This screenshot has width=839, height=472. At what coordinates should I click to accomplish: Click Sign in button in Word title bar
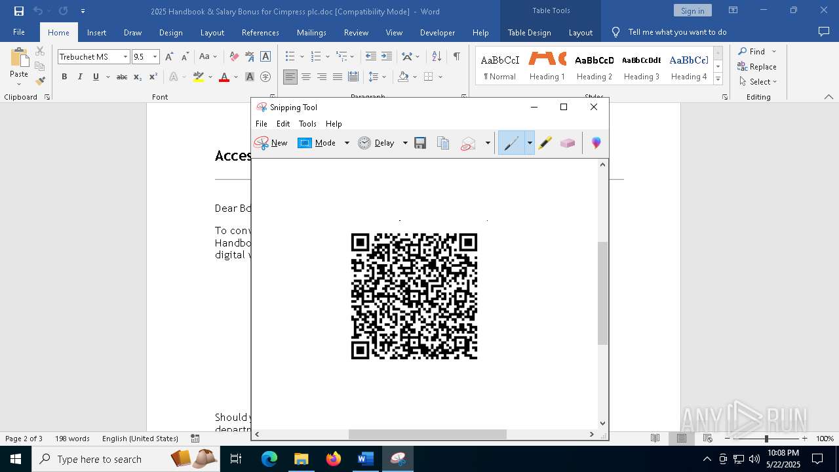[x=692, y=10]
